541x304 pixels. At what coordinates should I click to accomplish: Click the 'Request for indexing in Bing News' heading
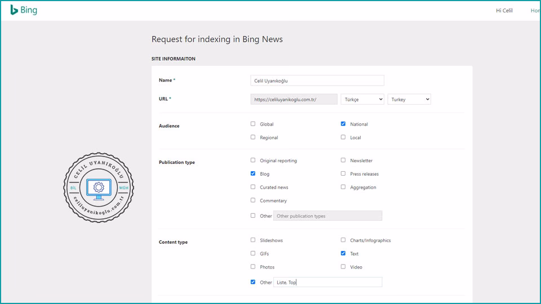(x=217, y=39)
